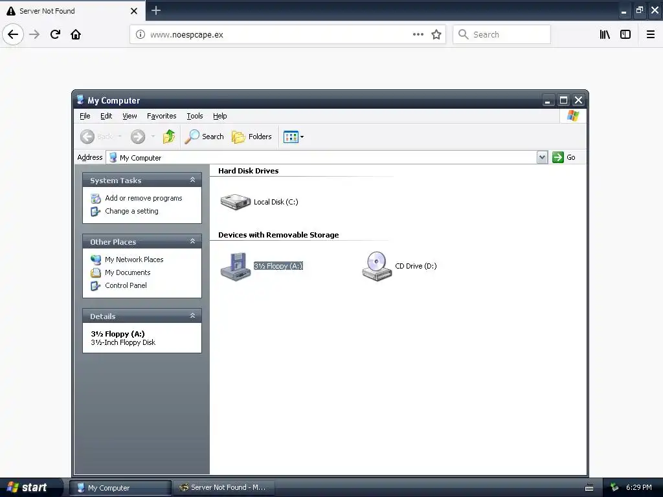The height and width of the screenshot is (497, 663).
Task: Click Devices with Removable Storage header
Action: 278,235
